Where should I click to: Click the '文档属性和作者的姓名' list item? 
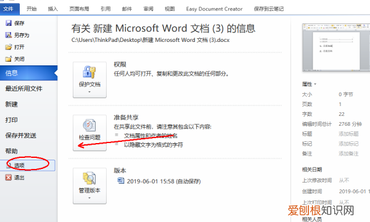pyautogui.click(x=150, y=136)
